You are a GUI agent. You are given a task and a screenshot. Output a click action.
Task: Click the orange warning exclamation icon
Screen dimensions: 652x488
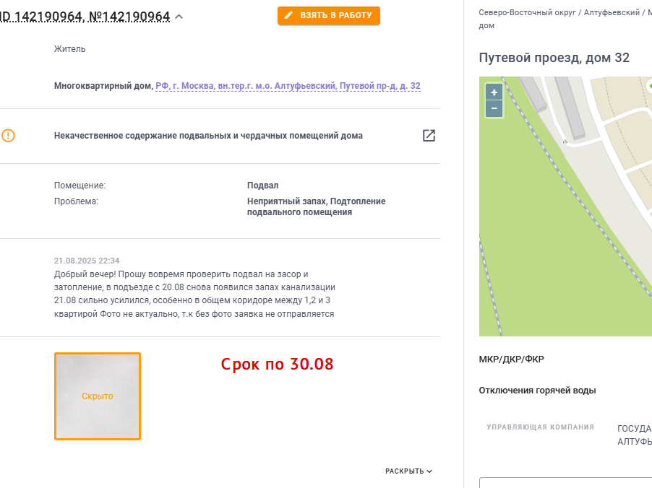[8, 136]
